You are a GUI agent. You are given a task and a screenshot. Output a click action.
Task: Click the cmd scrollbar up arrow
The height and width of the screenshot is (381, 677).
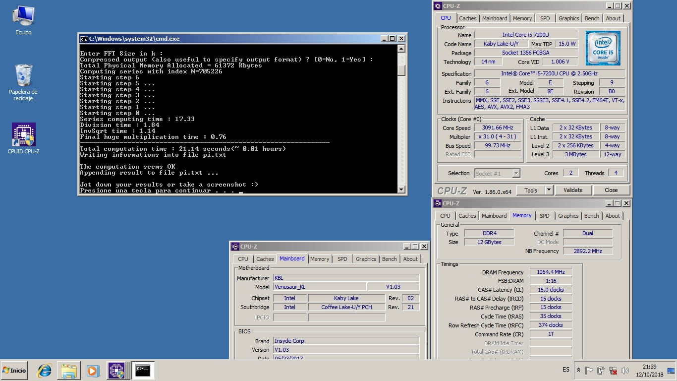401,50
